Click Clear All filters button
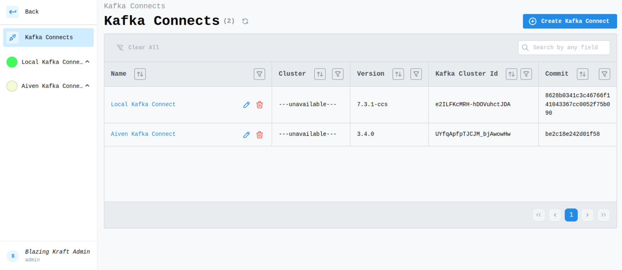 click(x=138, y=47)
